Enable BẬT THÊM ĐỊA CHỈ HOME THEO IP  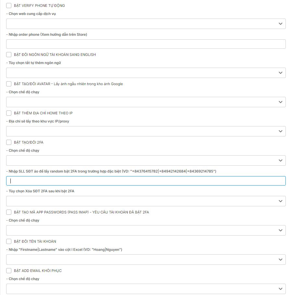point(9,113)
